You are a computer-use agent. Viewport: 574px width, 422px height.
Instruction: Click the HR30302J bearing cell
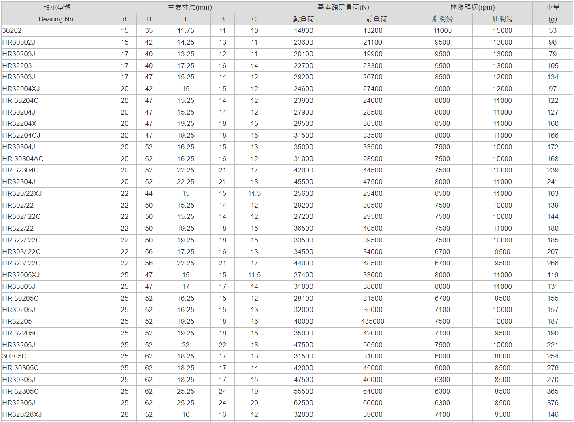(x=19, y=42)
